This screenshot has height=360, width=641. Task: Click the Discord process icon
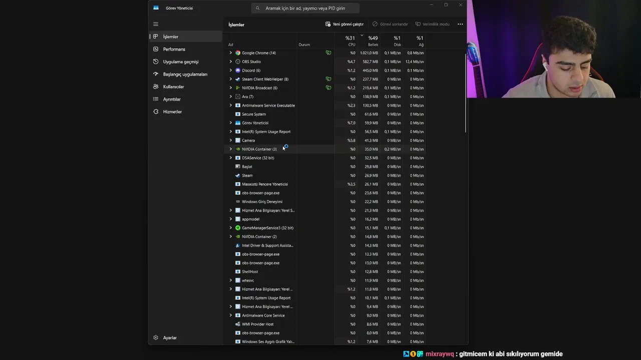pyautogui.click(x=238, y=70)
